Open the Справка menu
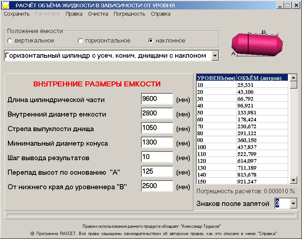The image size is (302, 239). click(x=160, y=13)
